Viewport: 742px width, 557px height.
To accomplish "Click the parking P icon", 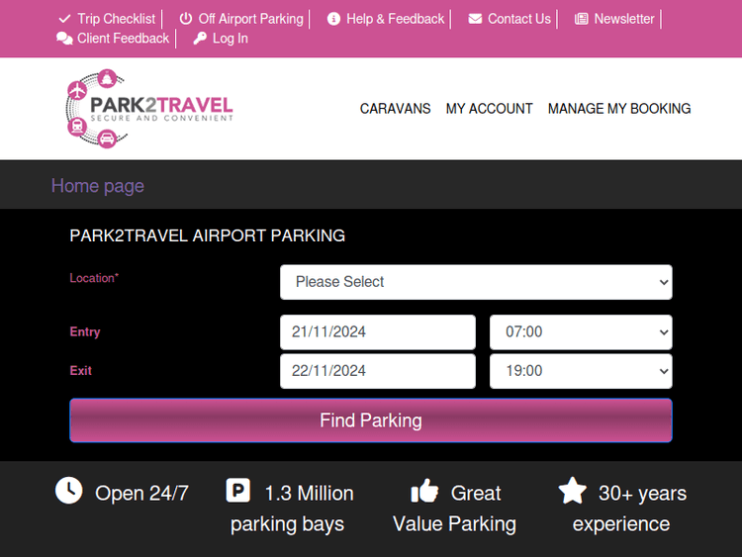I will coord(238,491).
